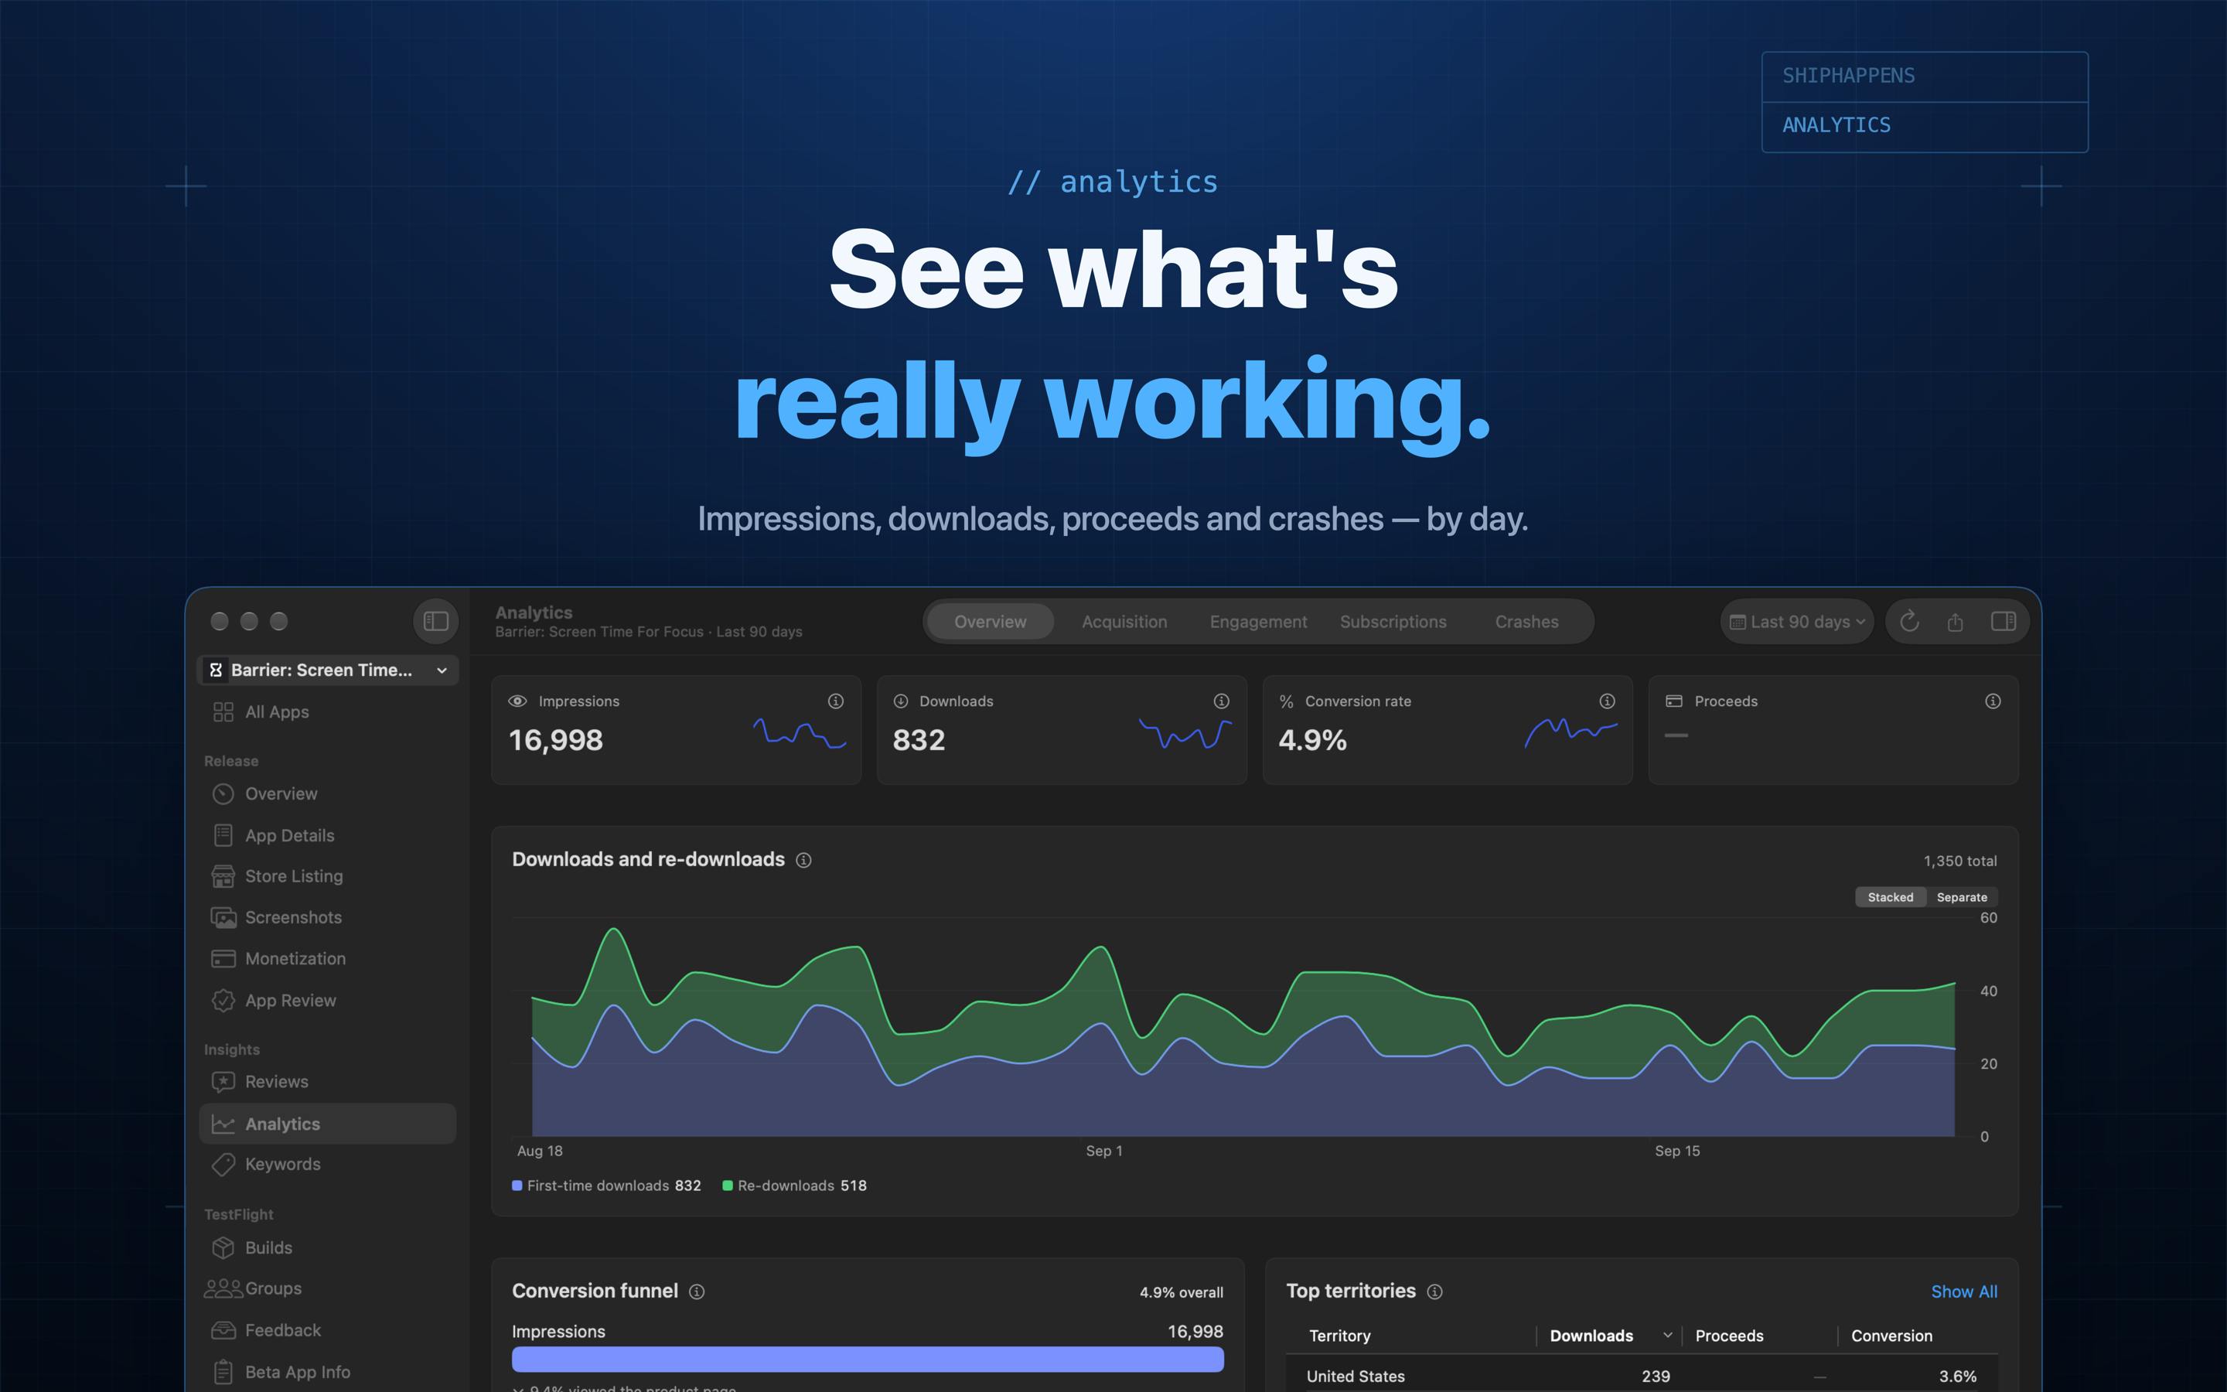Viewport: 2227px width, 1392px height.
Task: Click the '1,350 total' chart label
Action: coord(1960,861)
